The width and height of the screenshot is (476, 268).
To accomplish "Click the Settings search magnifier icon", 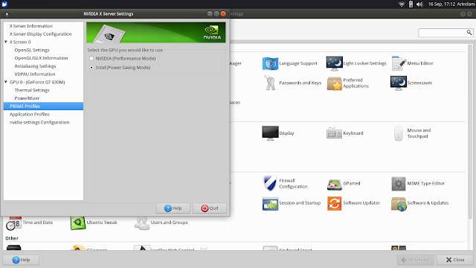I will (x=469, y=32).
